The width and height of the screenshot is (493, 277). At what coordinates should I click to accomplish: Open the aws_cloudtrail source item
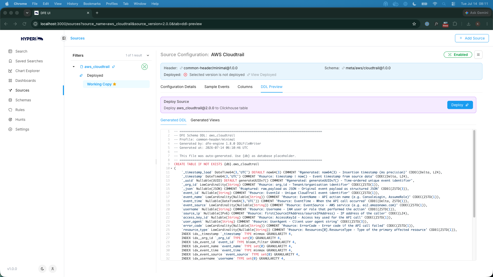click(97, 67)
